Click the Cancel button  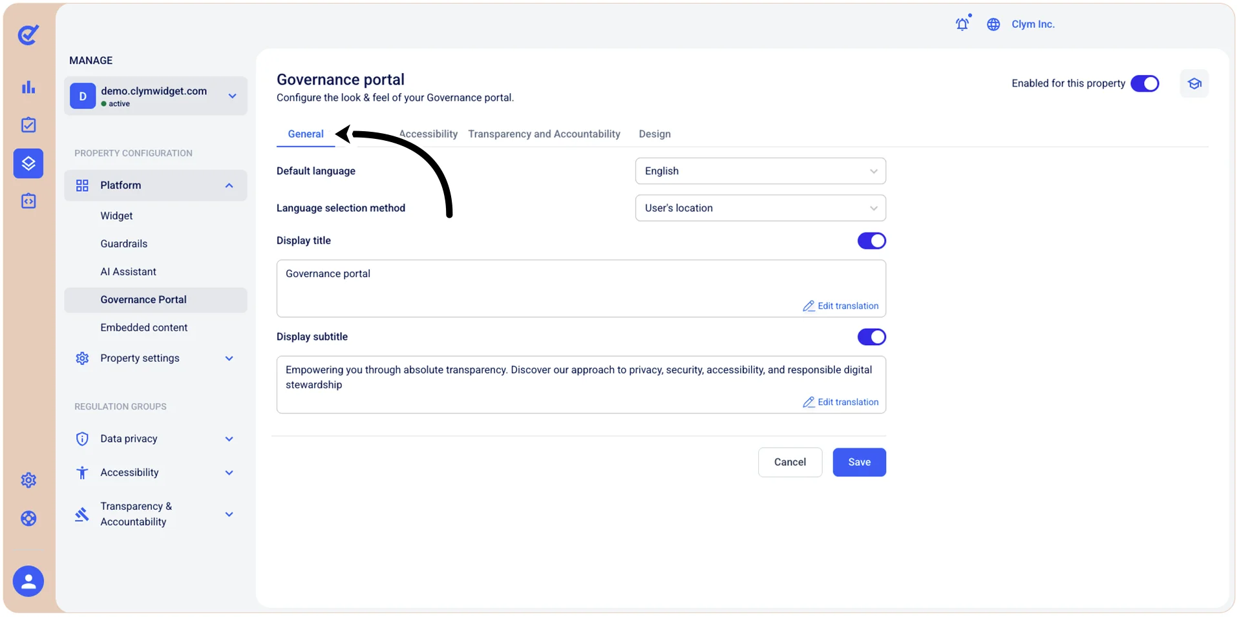point(790,463)
